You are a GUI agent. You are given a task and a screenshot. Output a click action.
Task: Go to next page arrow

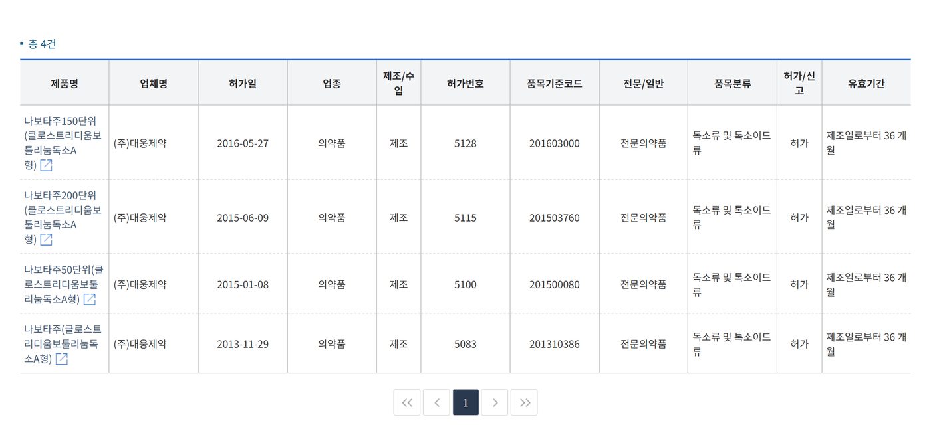(x=495, y=402)
